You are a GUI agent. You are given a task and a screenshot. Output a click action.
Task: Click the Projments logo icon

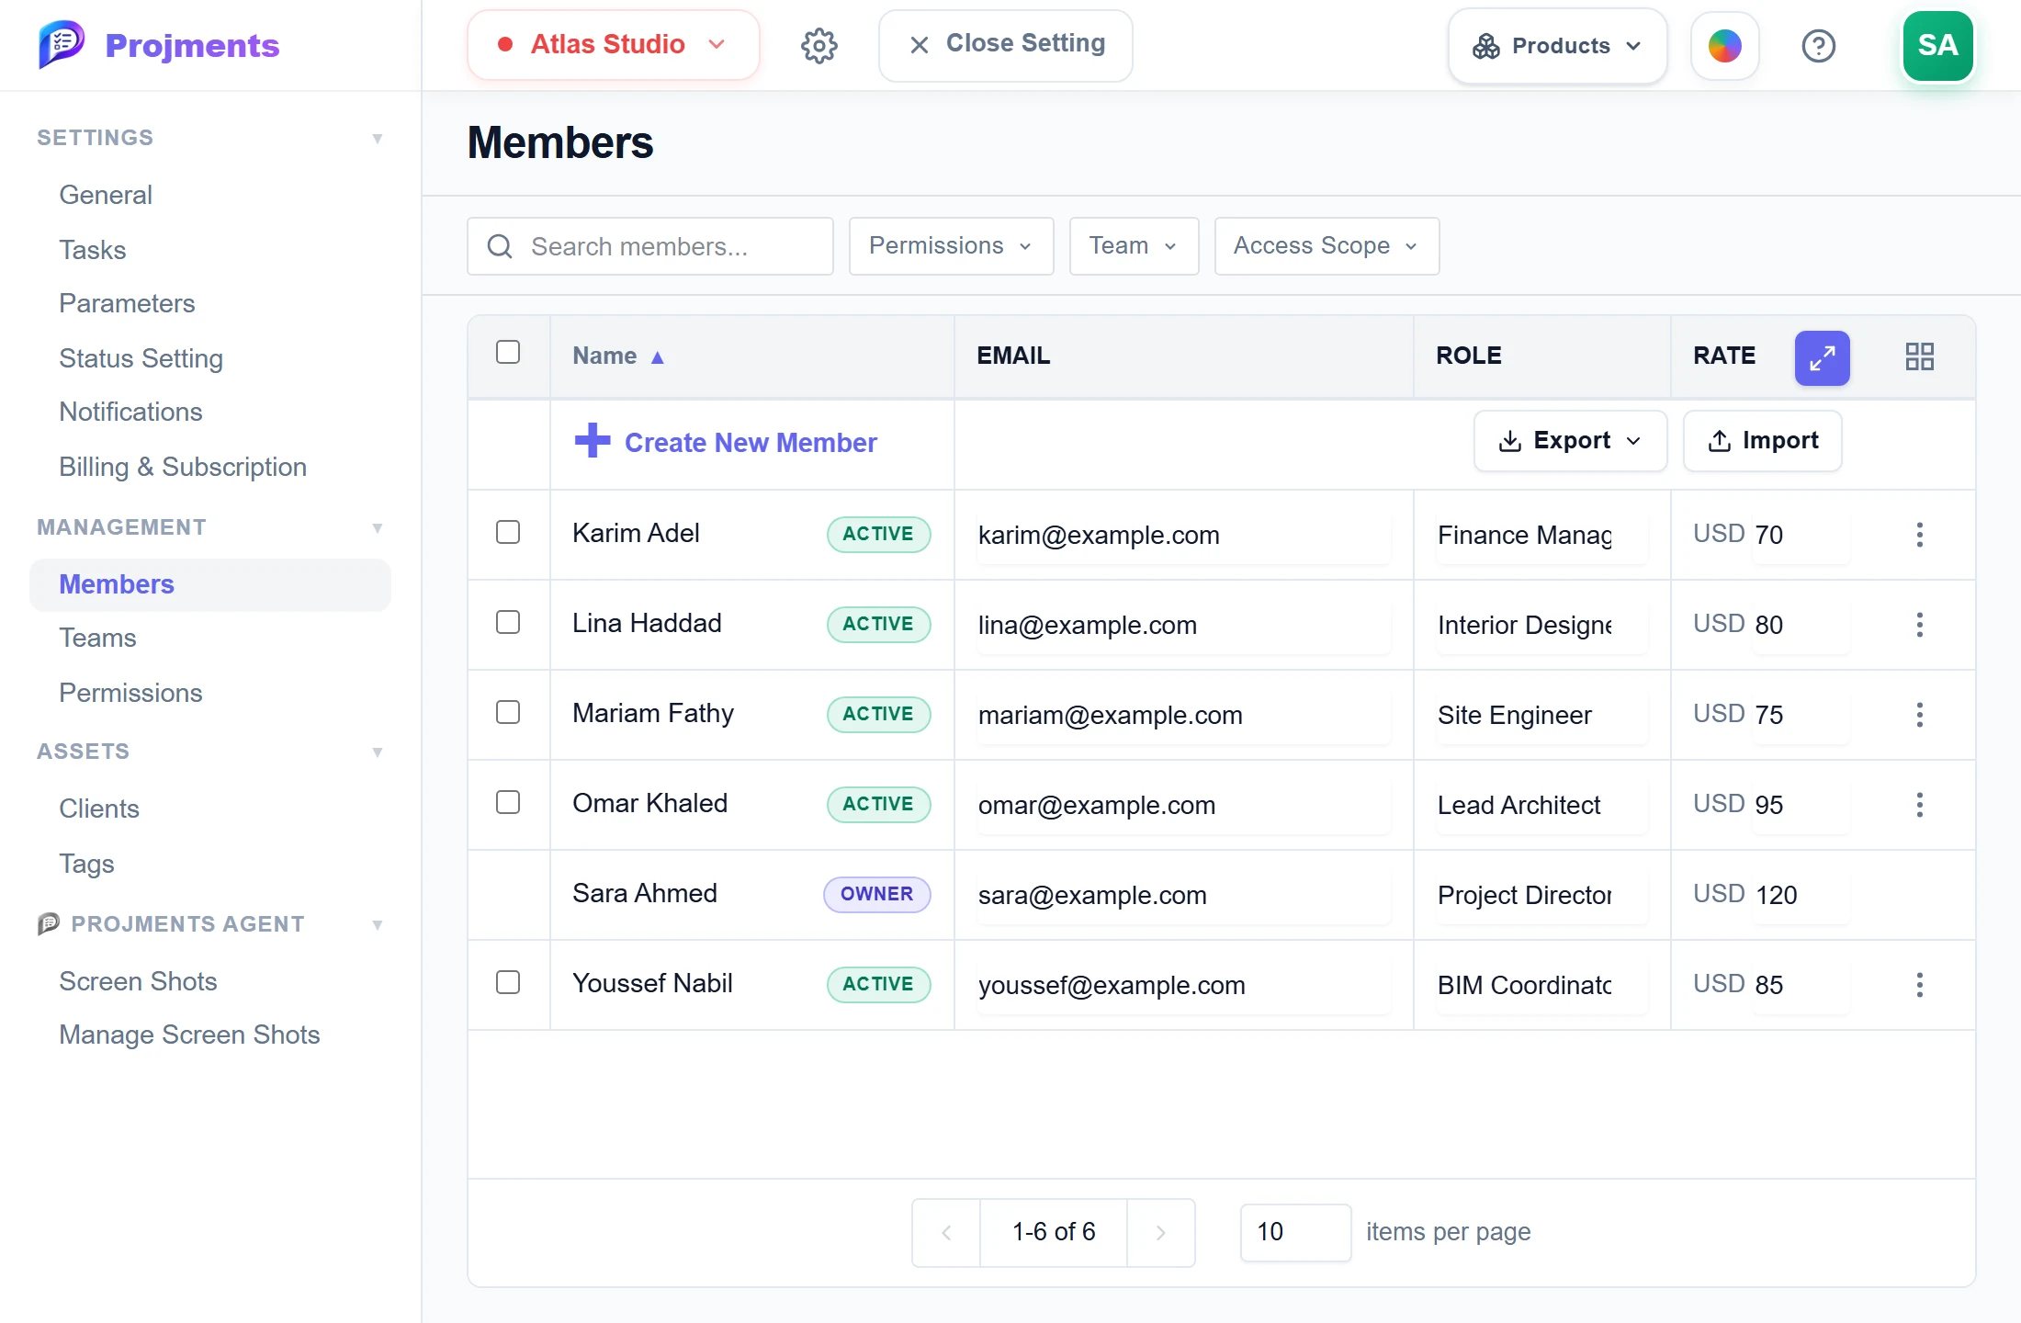[x=62, y=44]
